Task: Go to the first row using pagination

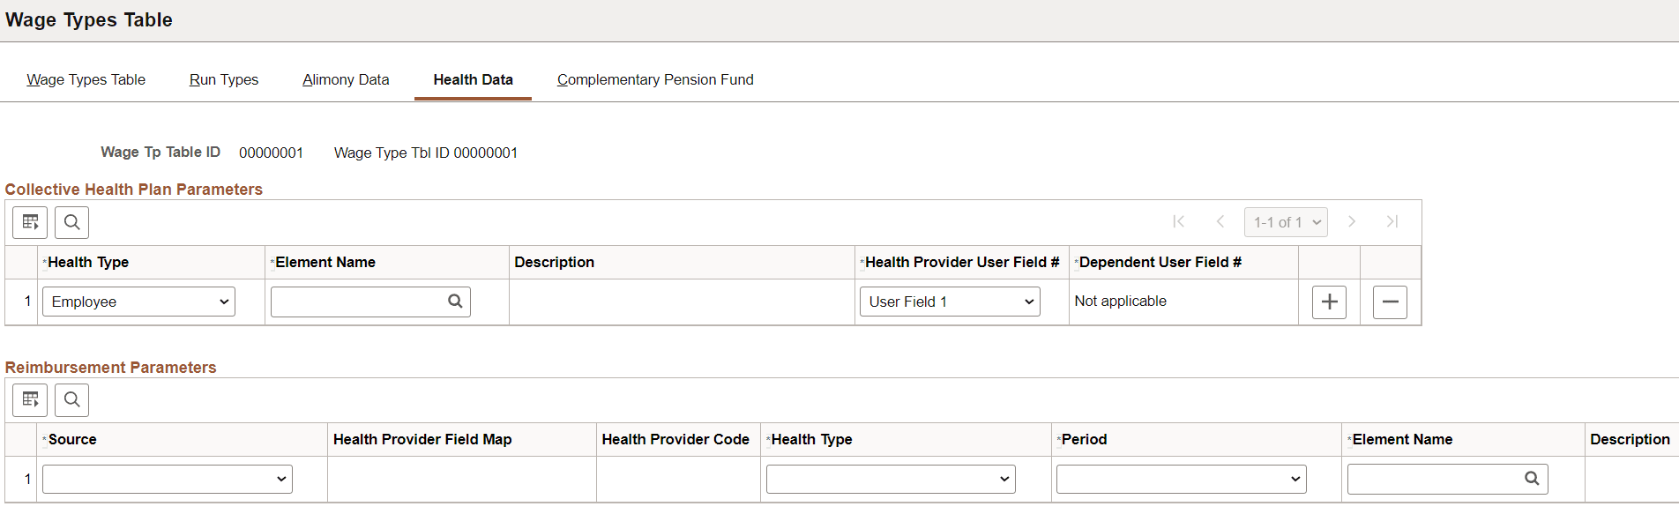Action: [1179, 221]
